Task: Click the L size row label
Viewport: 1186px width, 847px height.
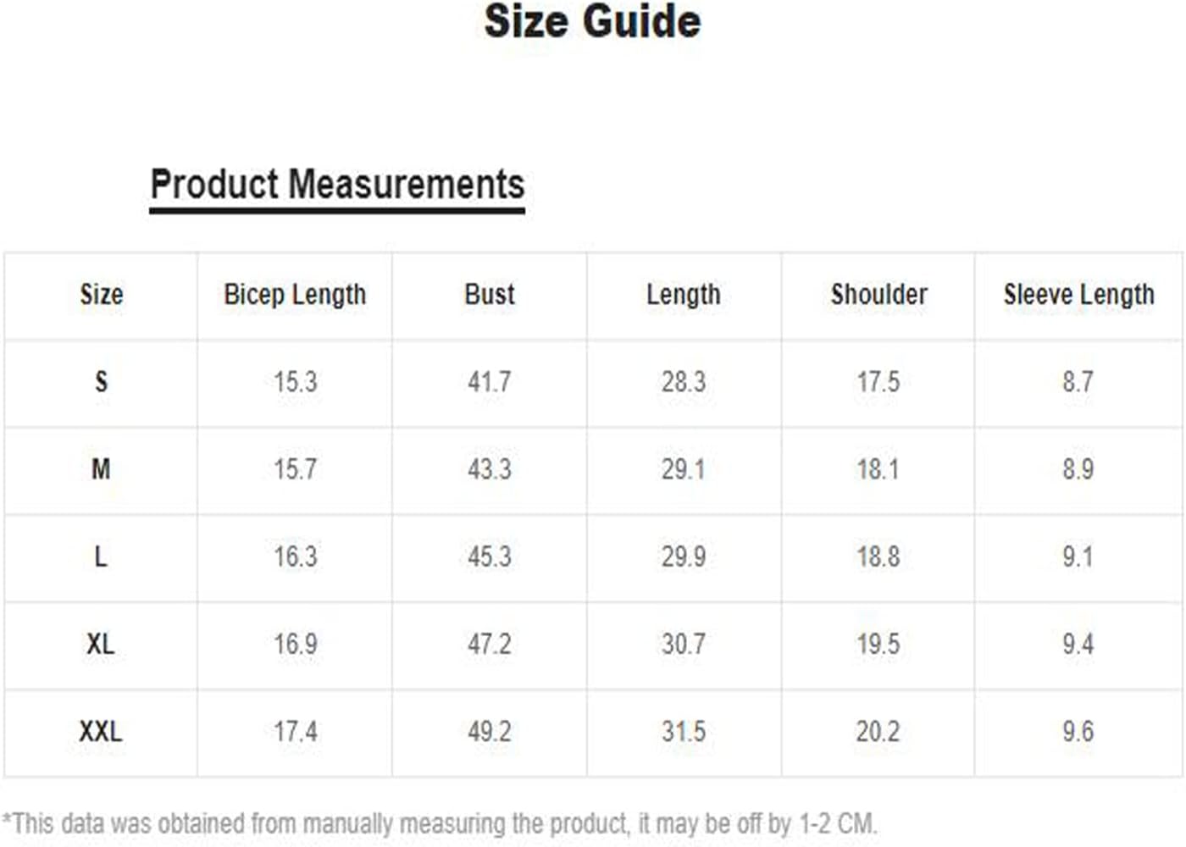Action: click(101, 556)
